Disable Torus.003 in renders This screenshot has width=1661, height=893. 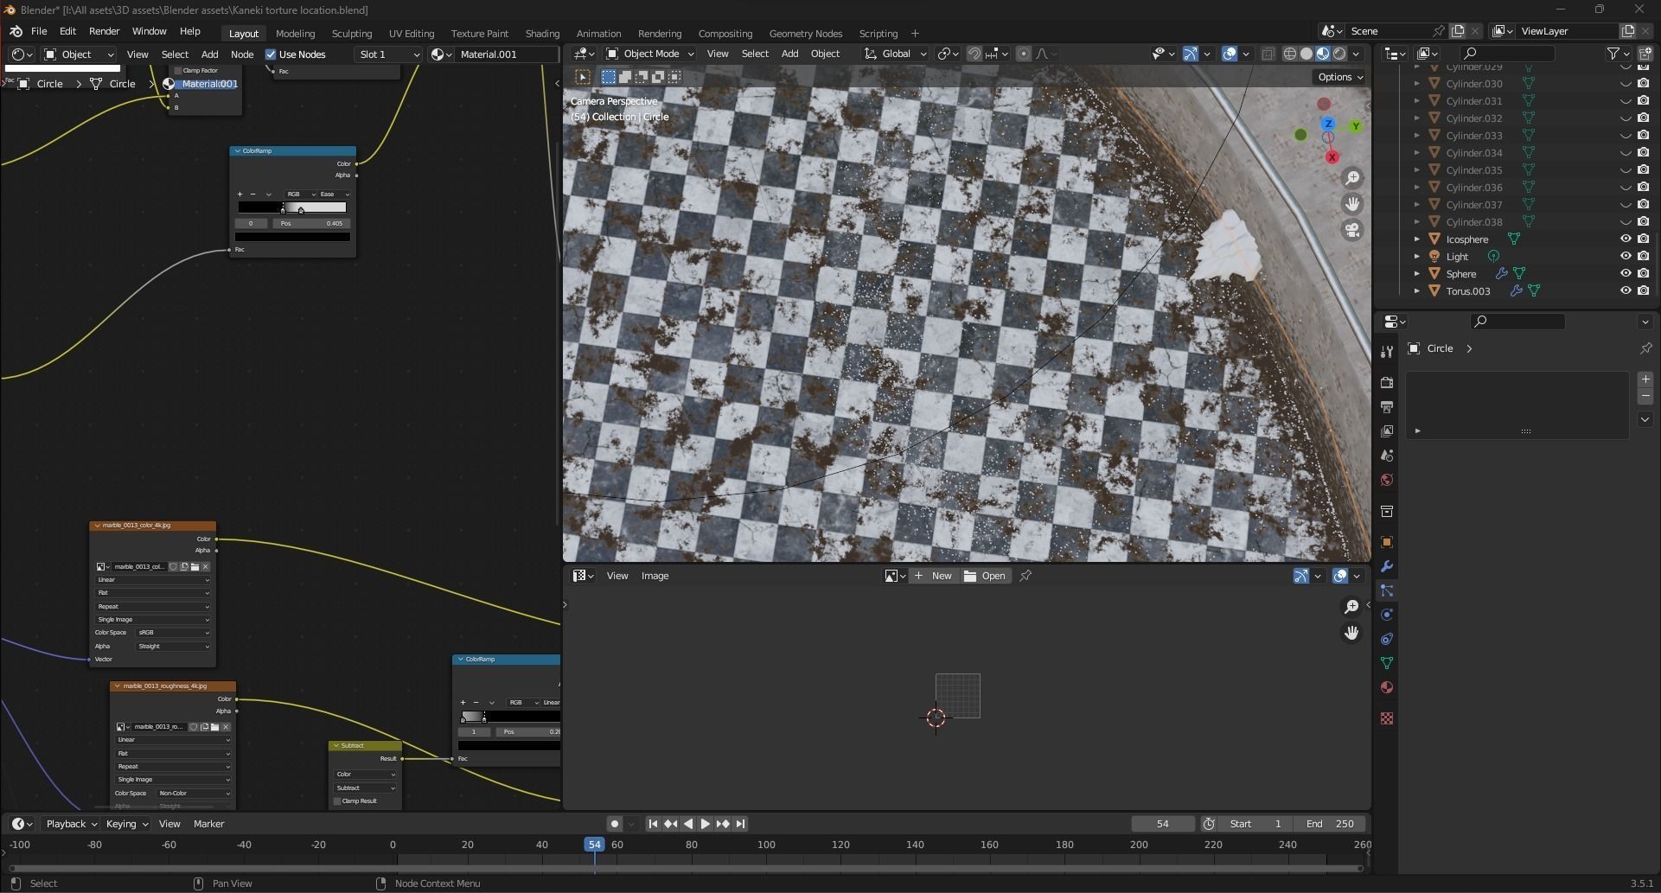[1643, 291]
